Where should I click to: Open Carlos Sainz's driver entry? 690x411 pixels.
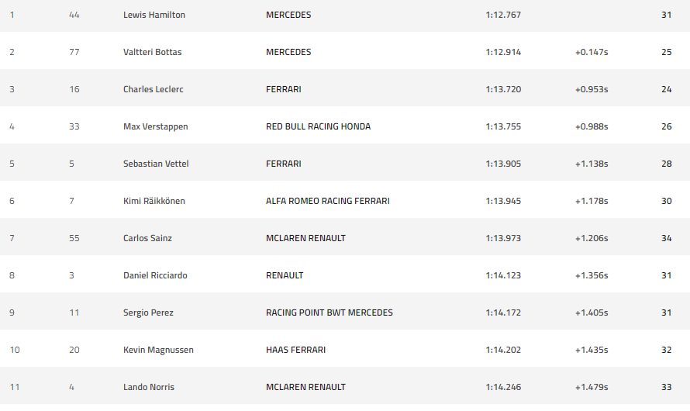pos(147,238)
